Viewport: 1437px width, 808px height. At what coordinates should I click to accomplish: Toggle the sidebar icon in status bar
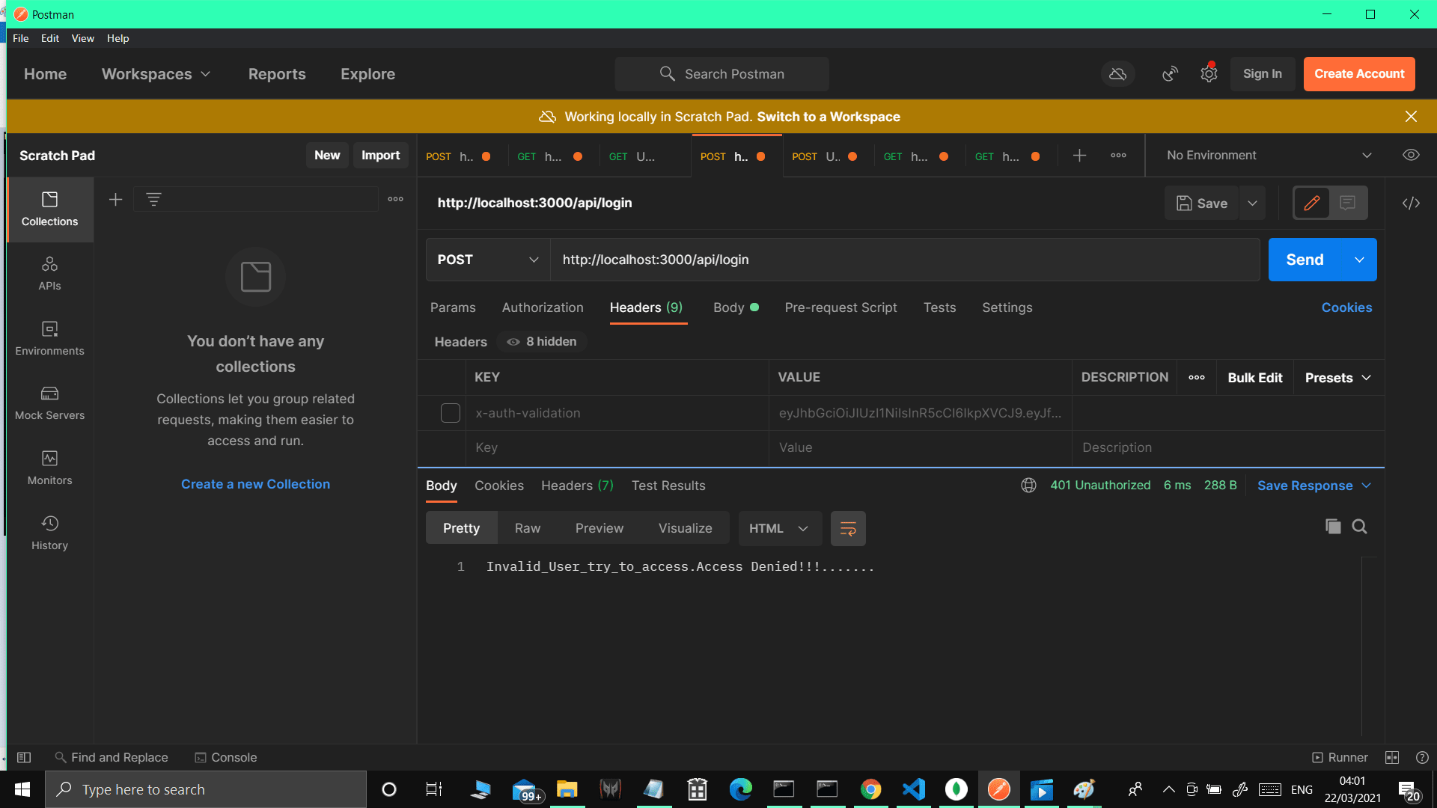click(24, 758)
